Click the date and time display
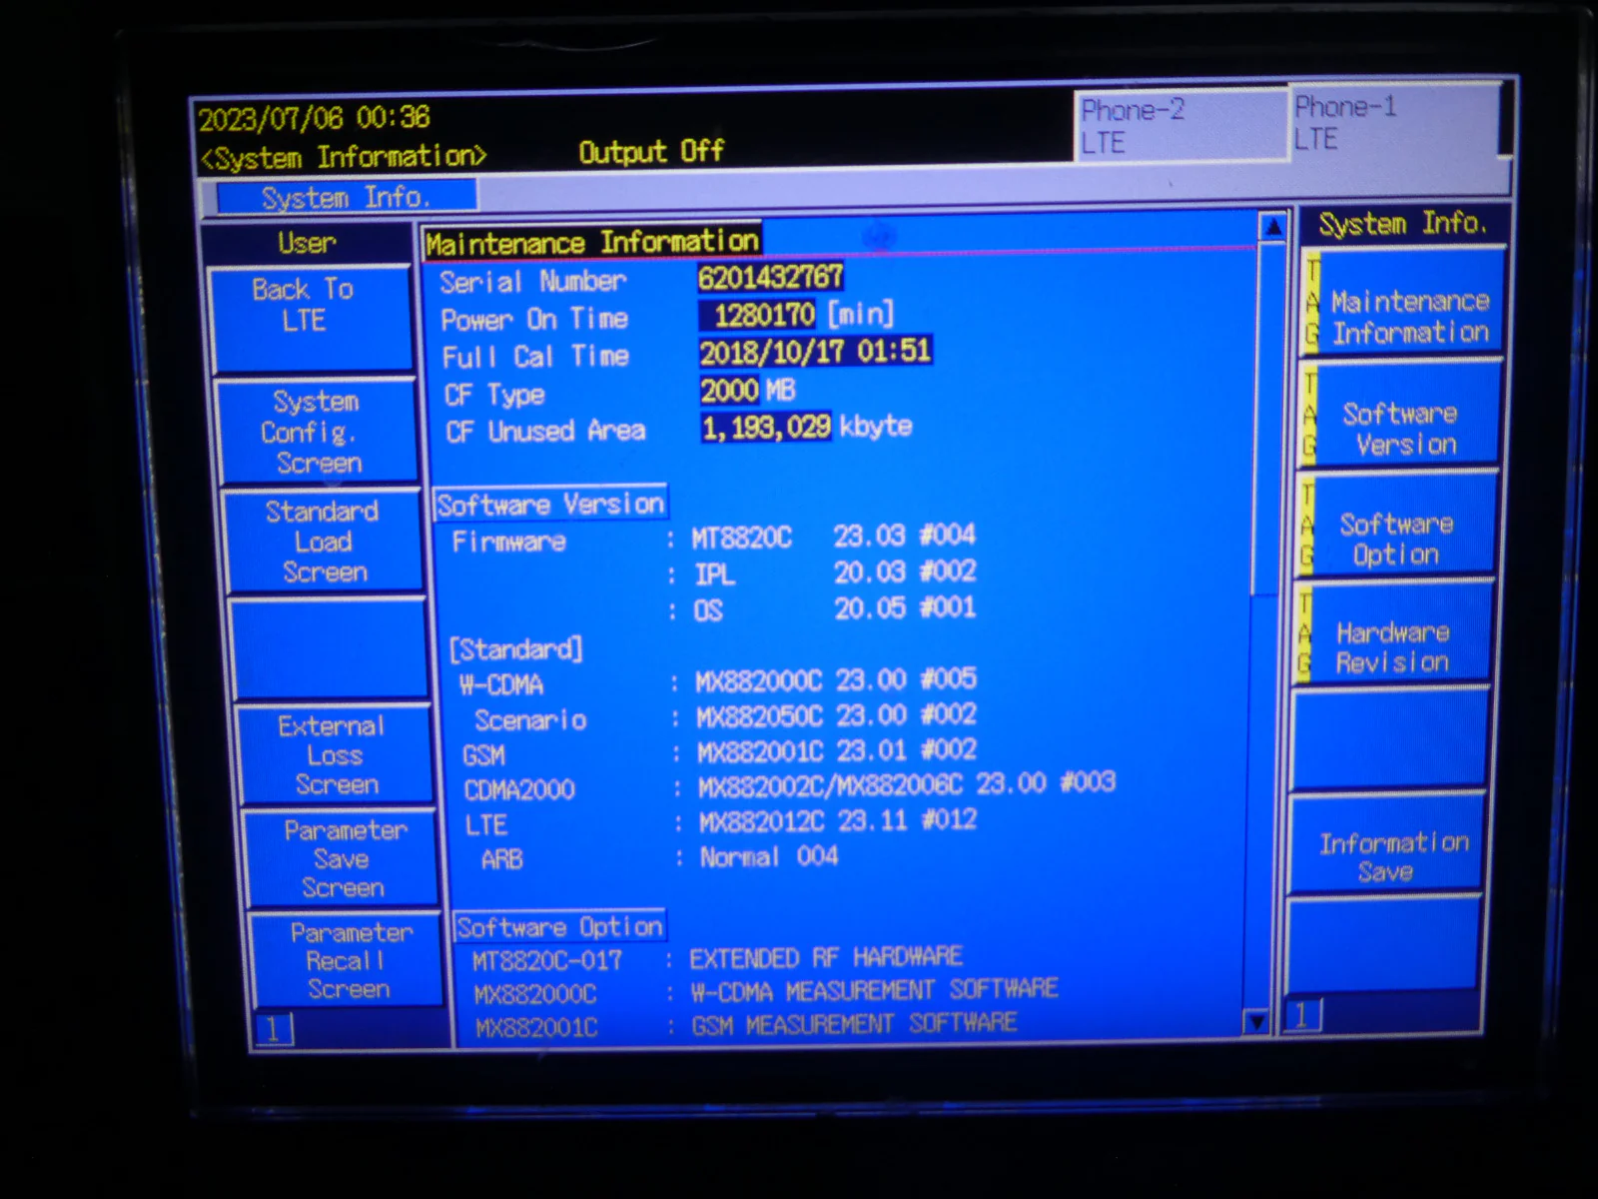 pos(314,118)
